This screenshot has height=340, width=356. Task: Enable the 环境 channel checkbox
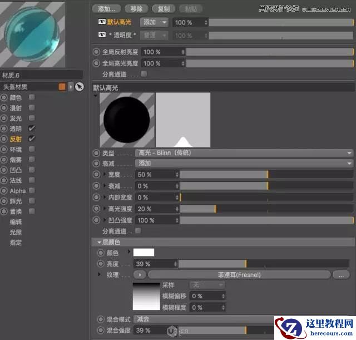32,149
